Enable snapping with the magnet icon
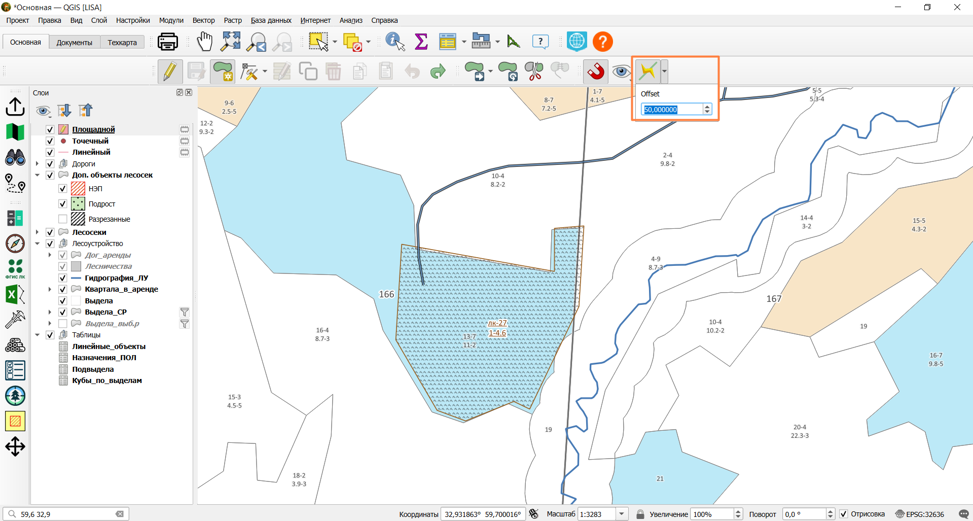Screen dimensions: 973x521 [596, 72]
